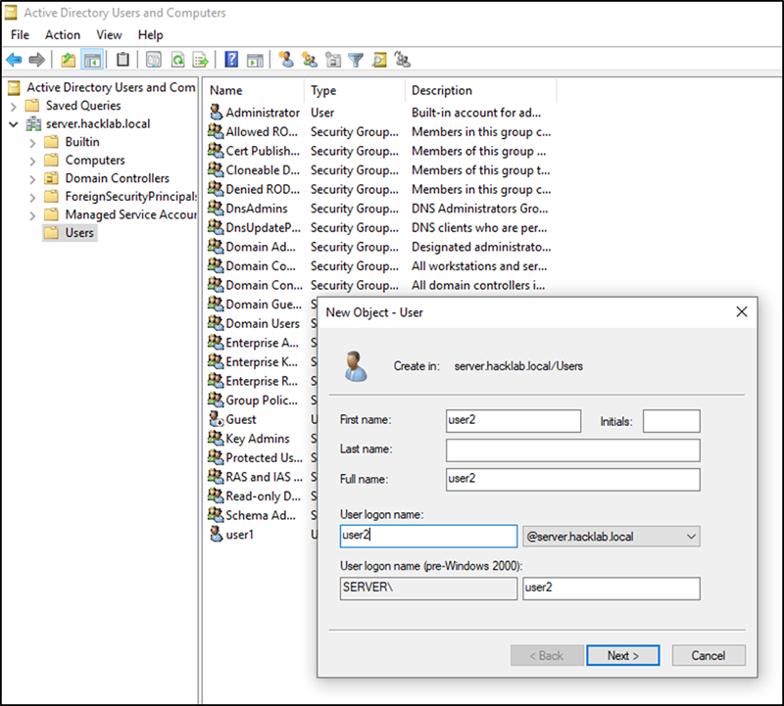The image size is (784, 706).
Task: Click the Schema Ad... group icon
Action: (x=216, y=515)
